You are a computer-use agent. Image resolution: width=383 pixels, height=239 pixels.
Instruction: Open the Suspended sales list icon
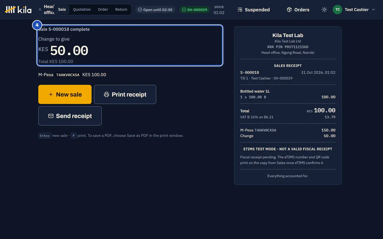240,10
